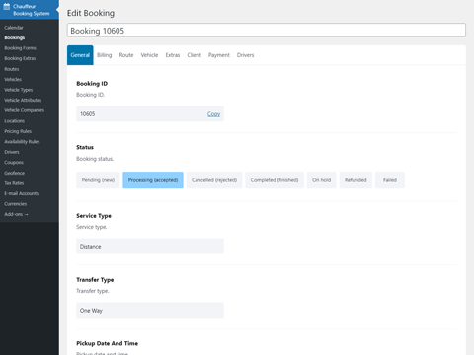474x355 pixels.
Task: Open E-mail Accounts page
Action: click(x=21, y=193)
